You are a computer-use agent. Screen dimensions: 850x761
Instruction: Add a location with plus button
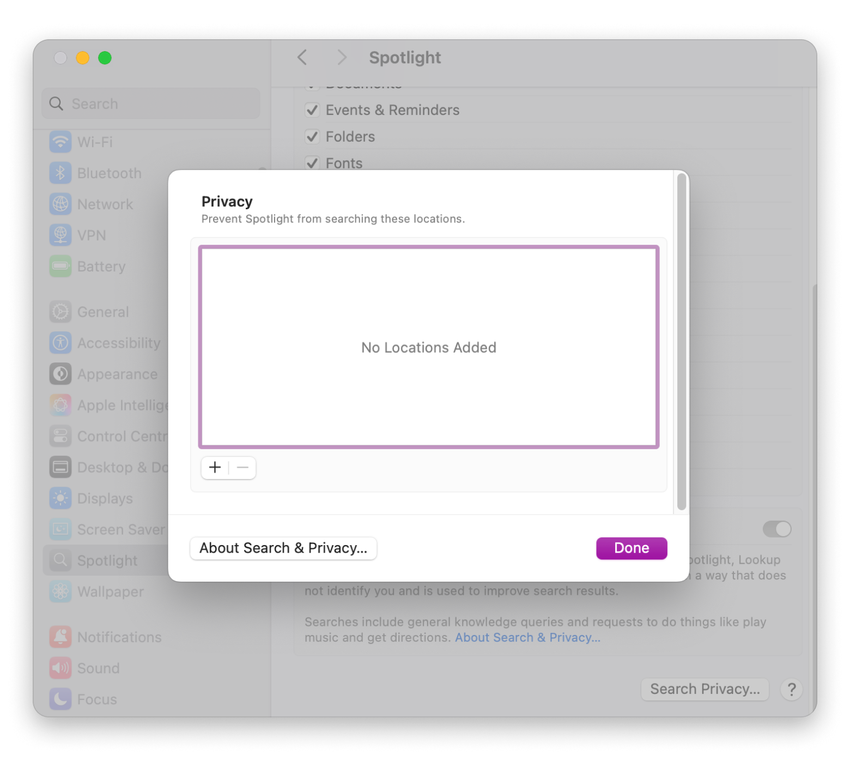point(215,468)
